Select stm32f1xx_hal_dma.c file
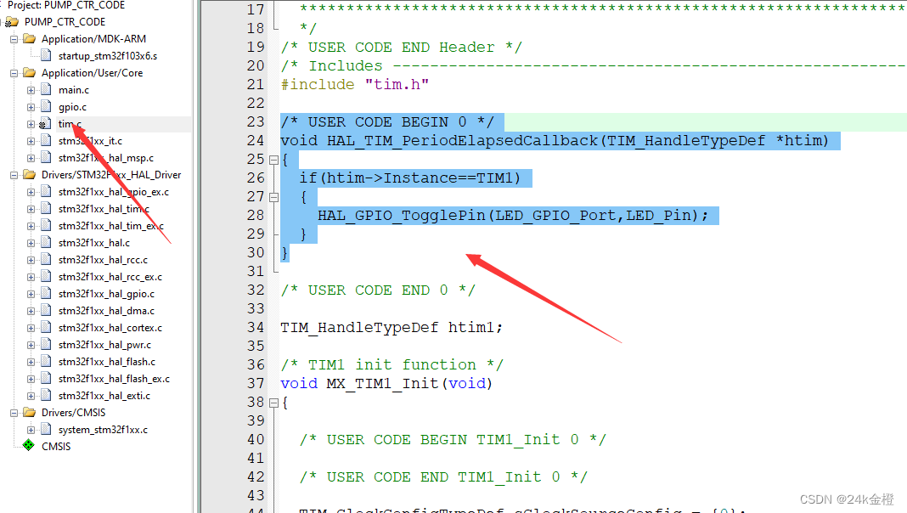Image resolution: width=907 pixels, height=513 pixels. pos(106,311)
